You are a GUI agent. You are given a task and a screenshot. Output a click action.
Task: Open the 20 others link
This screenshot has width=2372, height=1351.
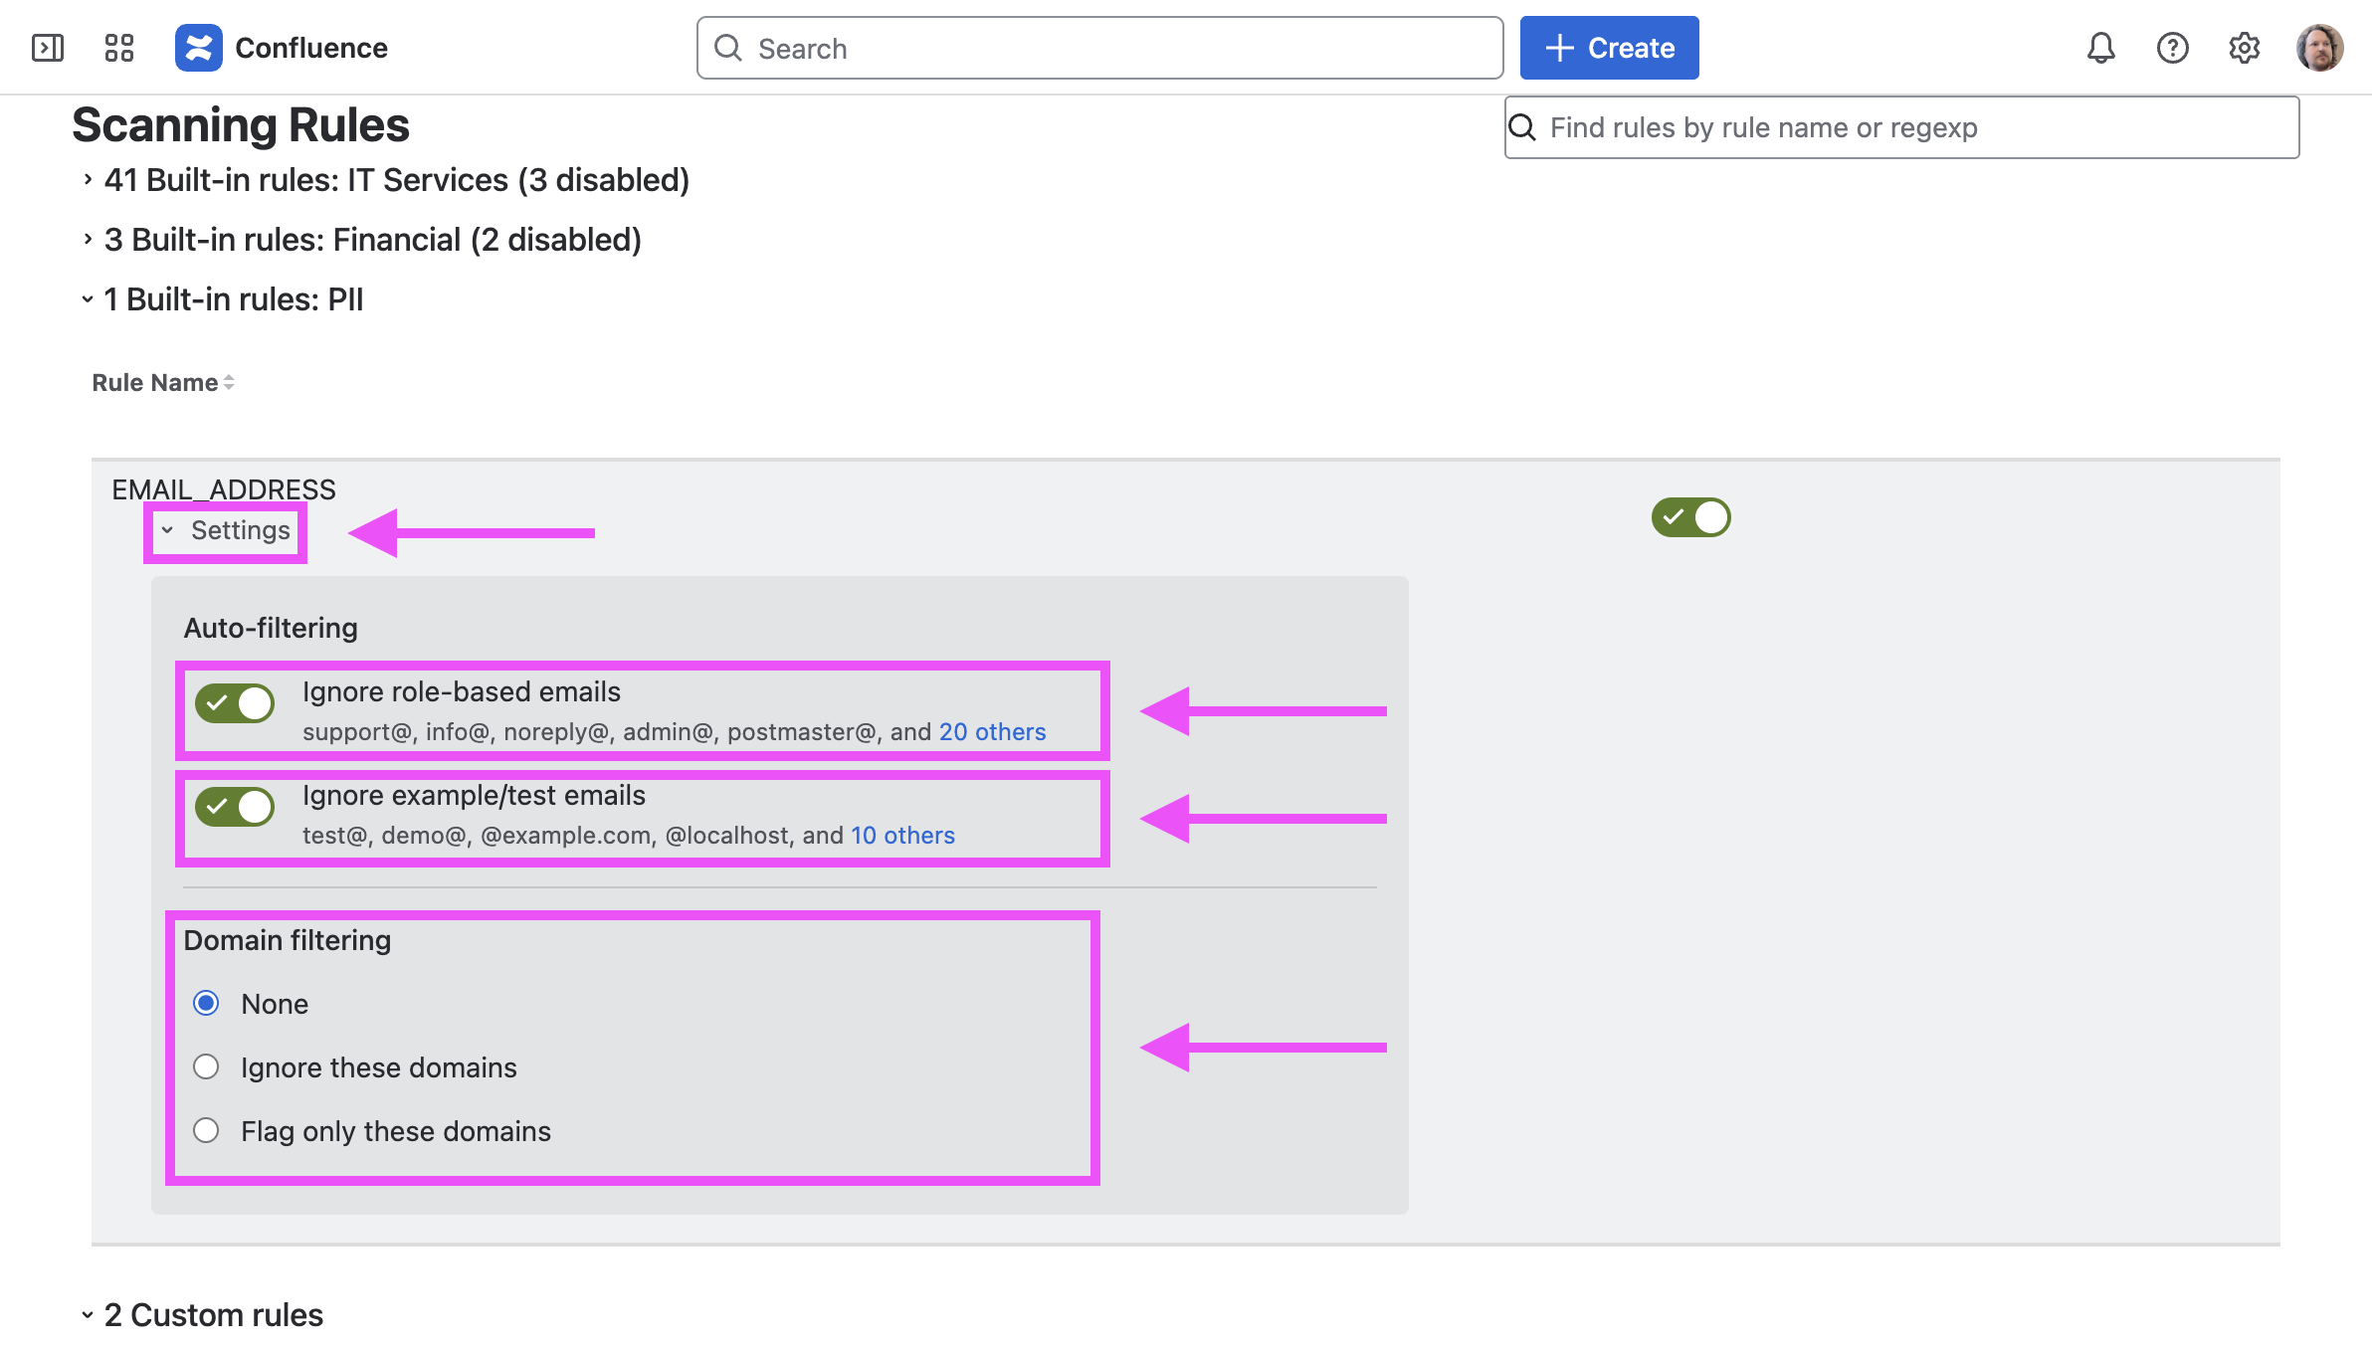coord(992,732)
